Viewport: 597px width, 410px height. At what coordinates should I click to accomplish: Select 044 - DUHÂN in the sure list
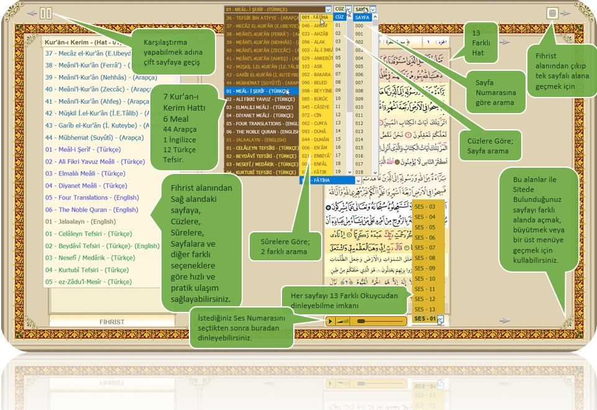[x=316, y=139]
